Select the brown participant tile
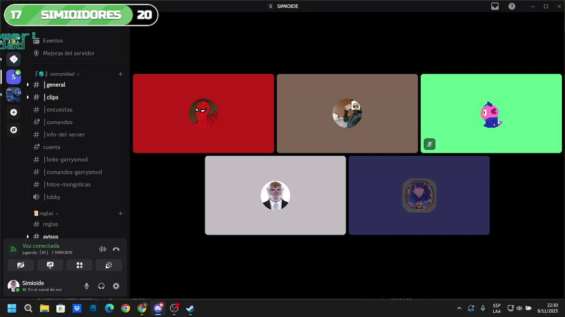 point(347,114)
